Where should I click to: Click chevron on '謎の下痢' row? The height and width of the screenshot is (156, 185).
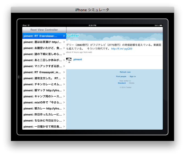[64, 54]
